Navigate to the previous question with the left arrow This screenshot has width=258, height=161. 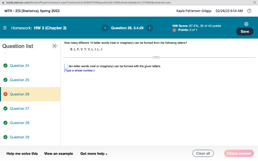105,28
